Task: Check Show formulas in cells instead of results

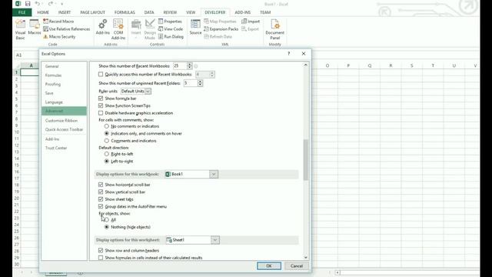Action: [x=101, y=258]
